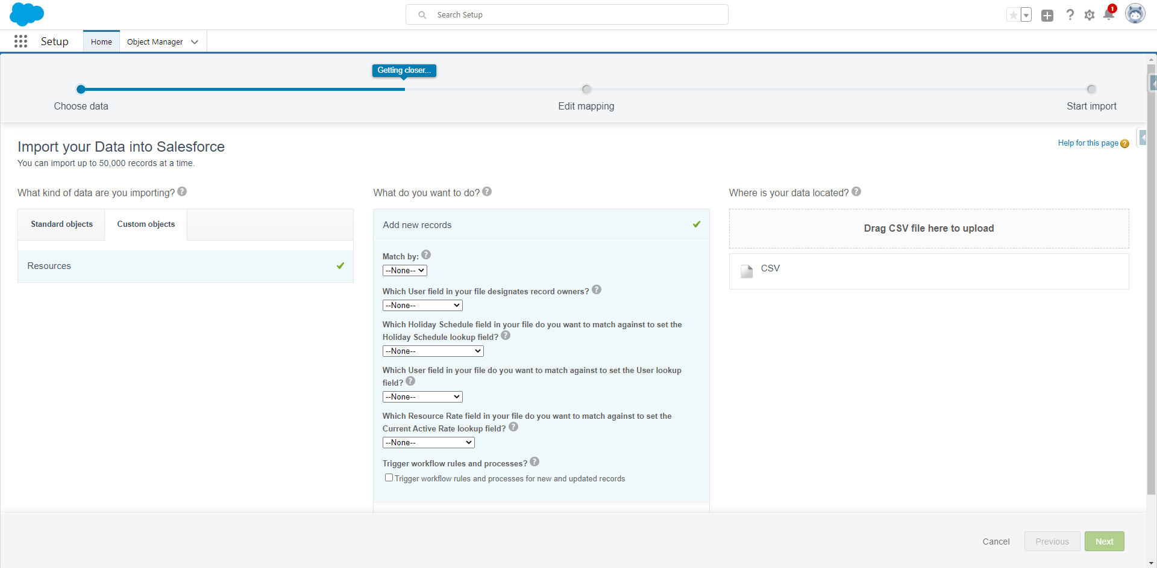Screen dimensions: 1157x568
Task: Click the 'Import your Data into Salesforce' heading
Action: [121, 147]
